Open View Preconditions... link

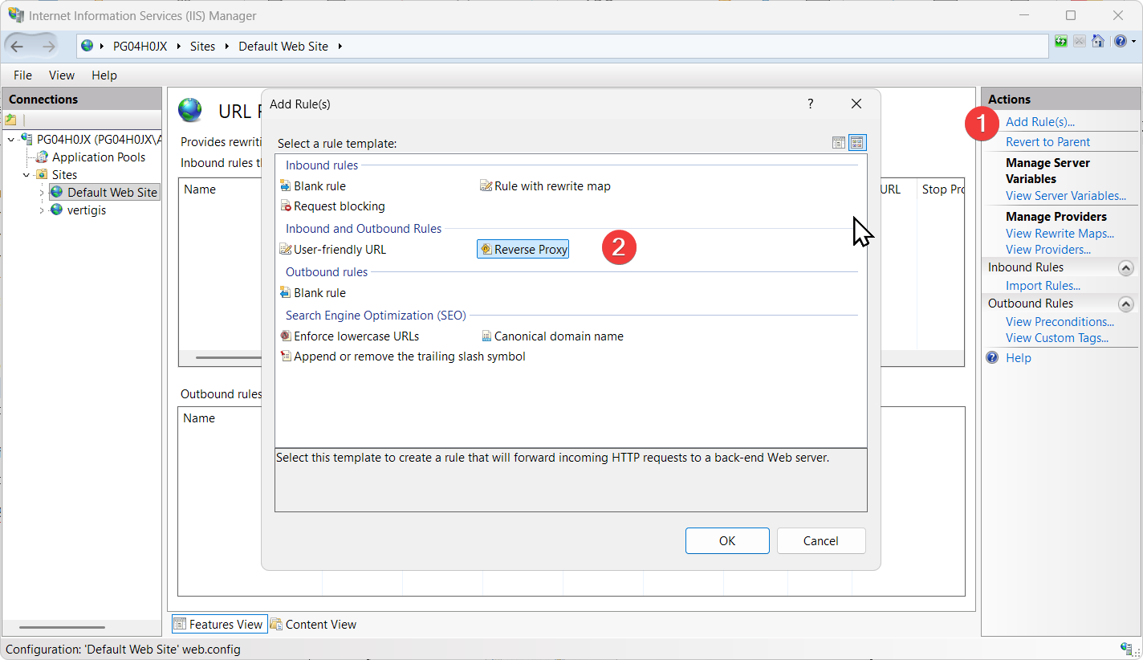pyautogui.click(x=1060, y=322)
